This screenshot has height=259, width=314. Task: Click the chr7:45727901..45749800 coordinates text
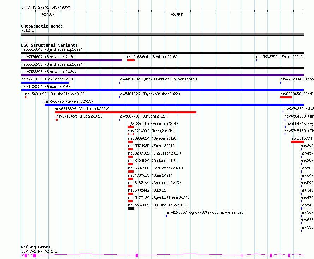(46, 7)
